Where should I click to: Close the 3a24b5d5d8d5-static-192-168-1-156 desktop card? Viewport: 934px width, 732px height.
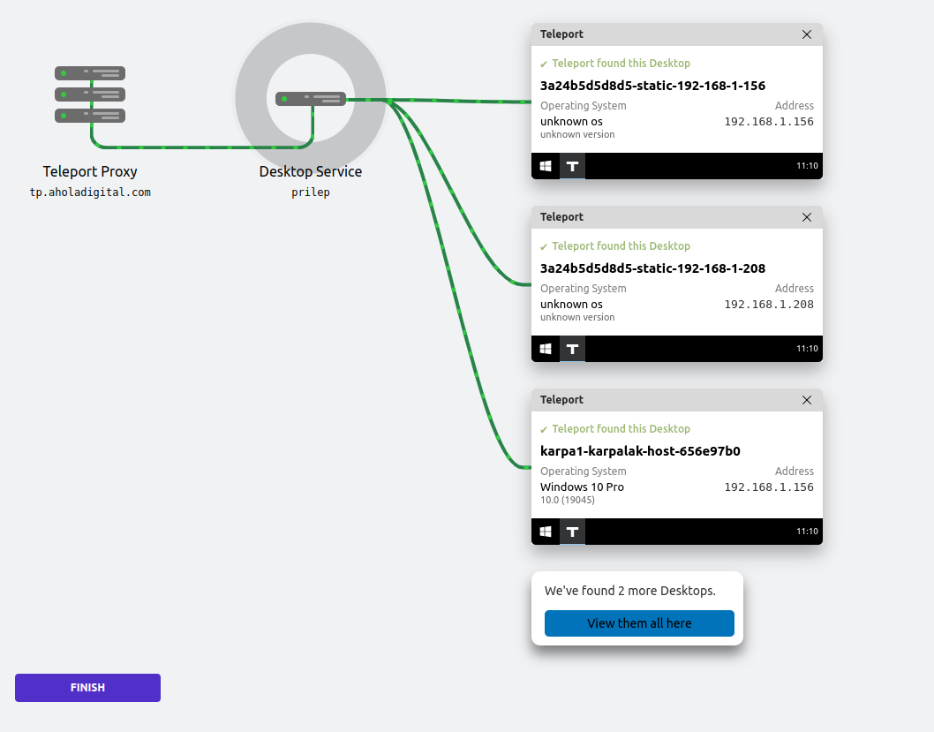[x=807, y=34]
